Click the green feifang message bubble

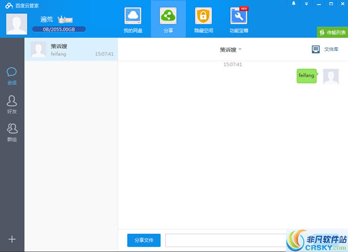tap(307, 76)
